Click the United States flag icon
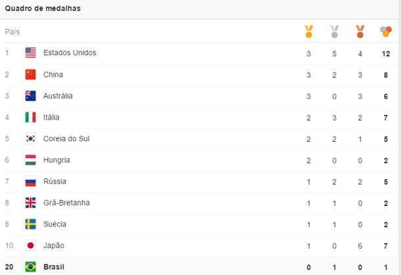 30,53
